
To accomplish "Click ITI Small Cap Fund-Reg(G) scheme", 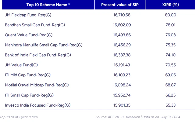I will (x=29, y=95).
